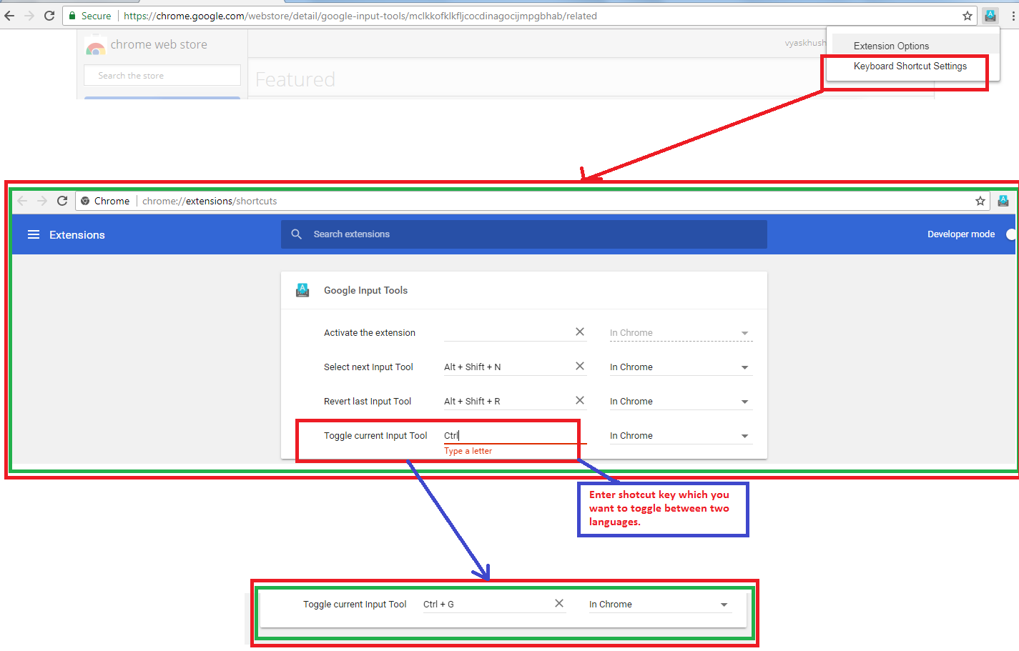Click the back arrow in top browser
Screen dimensions: 1019x651
pyautogui.click(x=9, y=16)
